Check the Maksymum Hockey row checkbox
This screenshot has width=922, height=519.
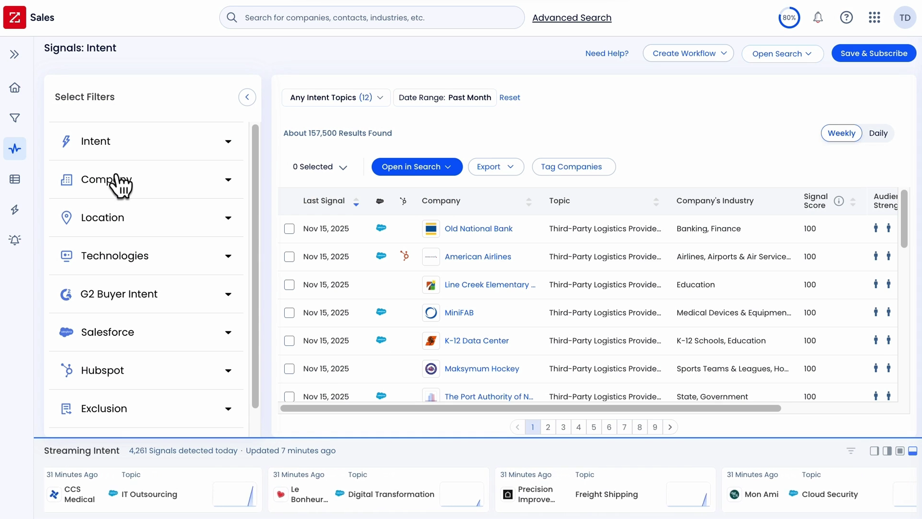click(x=289, y=369)
